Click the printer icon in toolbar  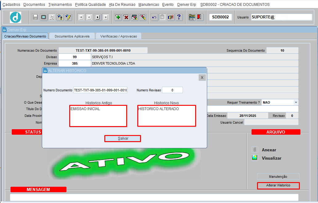52,17
